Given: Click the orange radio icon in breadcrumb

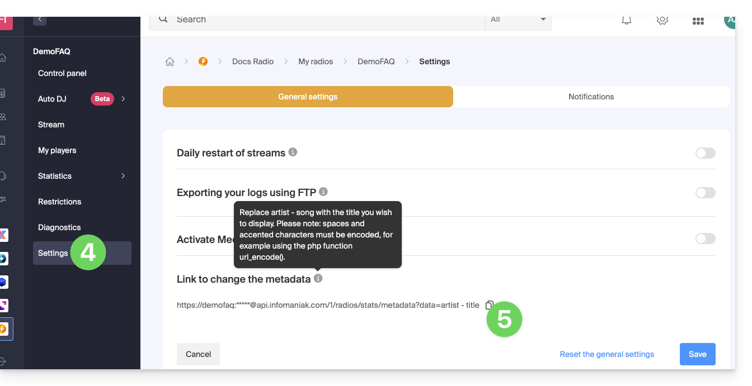Looking at the screenshot, I should click(x=203, y=61).
